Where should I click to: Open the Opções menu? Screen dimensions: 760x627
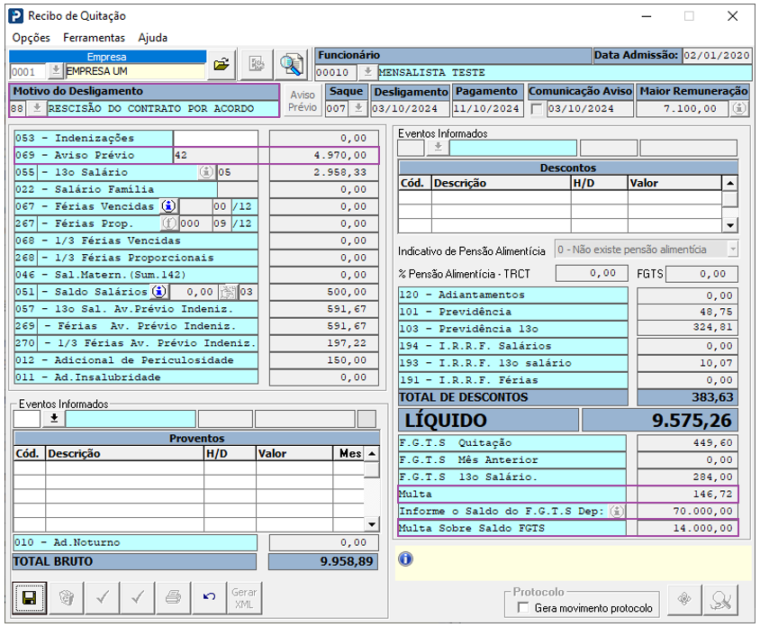click(x=31, y=38)
